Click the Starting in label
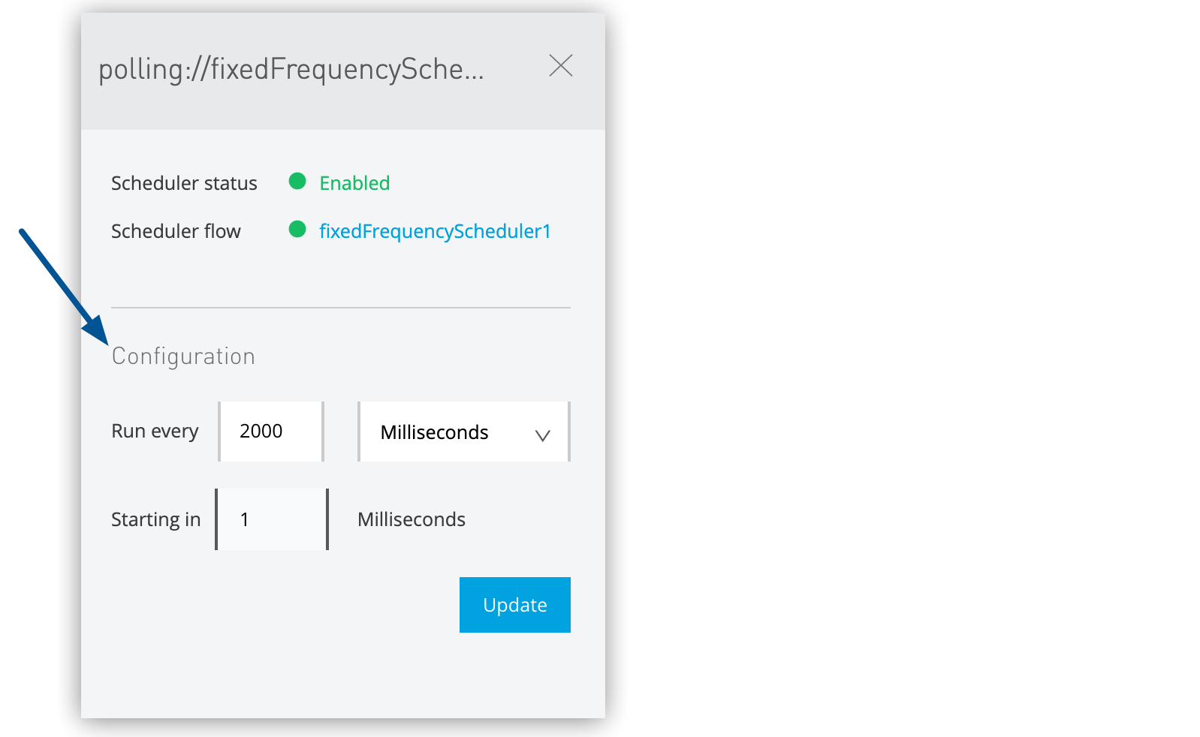The height and width of the screenshot is (737, 1200). pos(155,519)
